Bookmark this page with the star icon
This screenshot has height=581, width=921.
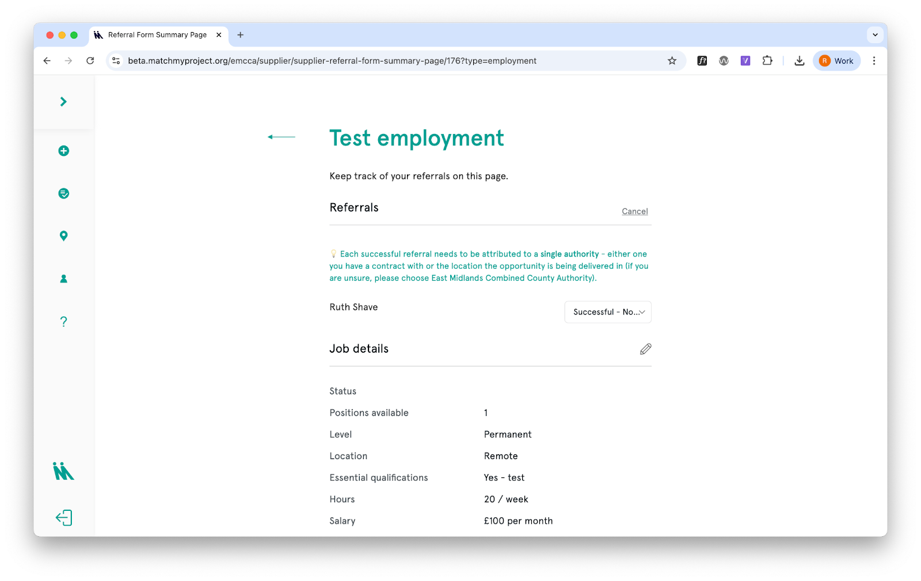pyautogui.click(x=672, y=61)
